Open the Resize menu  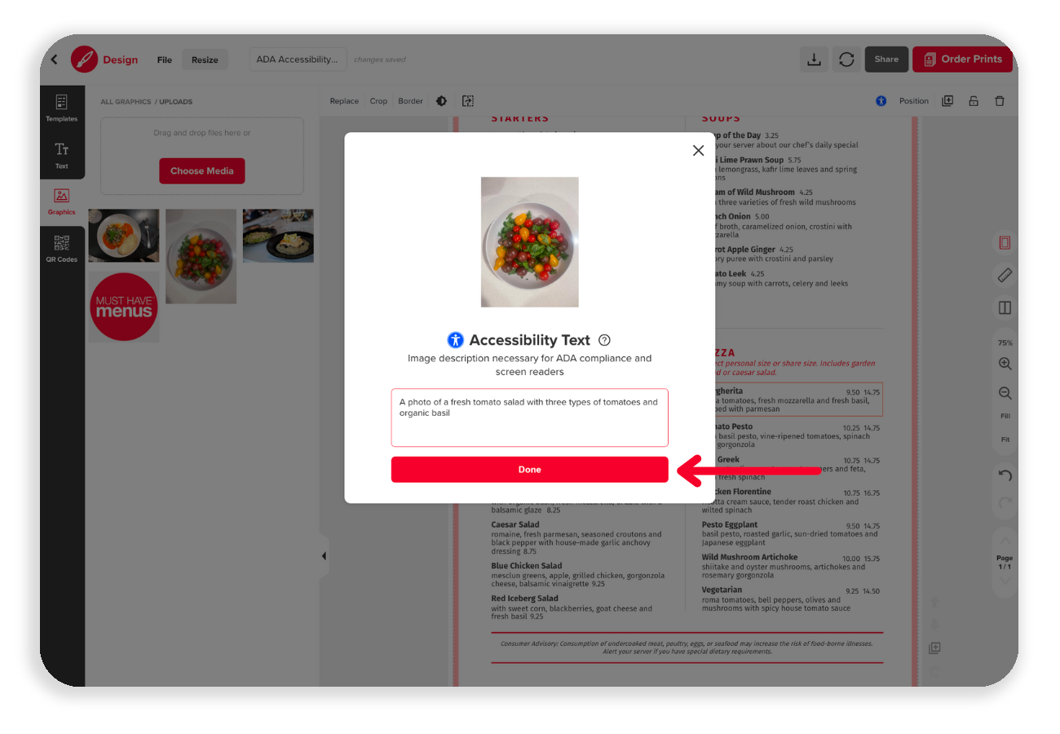[x=205, y=60]
